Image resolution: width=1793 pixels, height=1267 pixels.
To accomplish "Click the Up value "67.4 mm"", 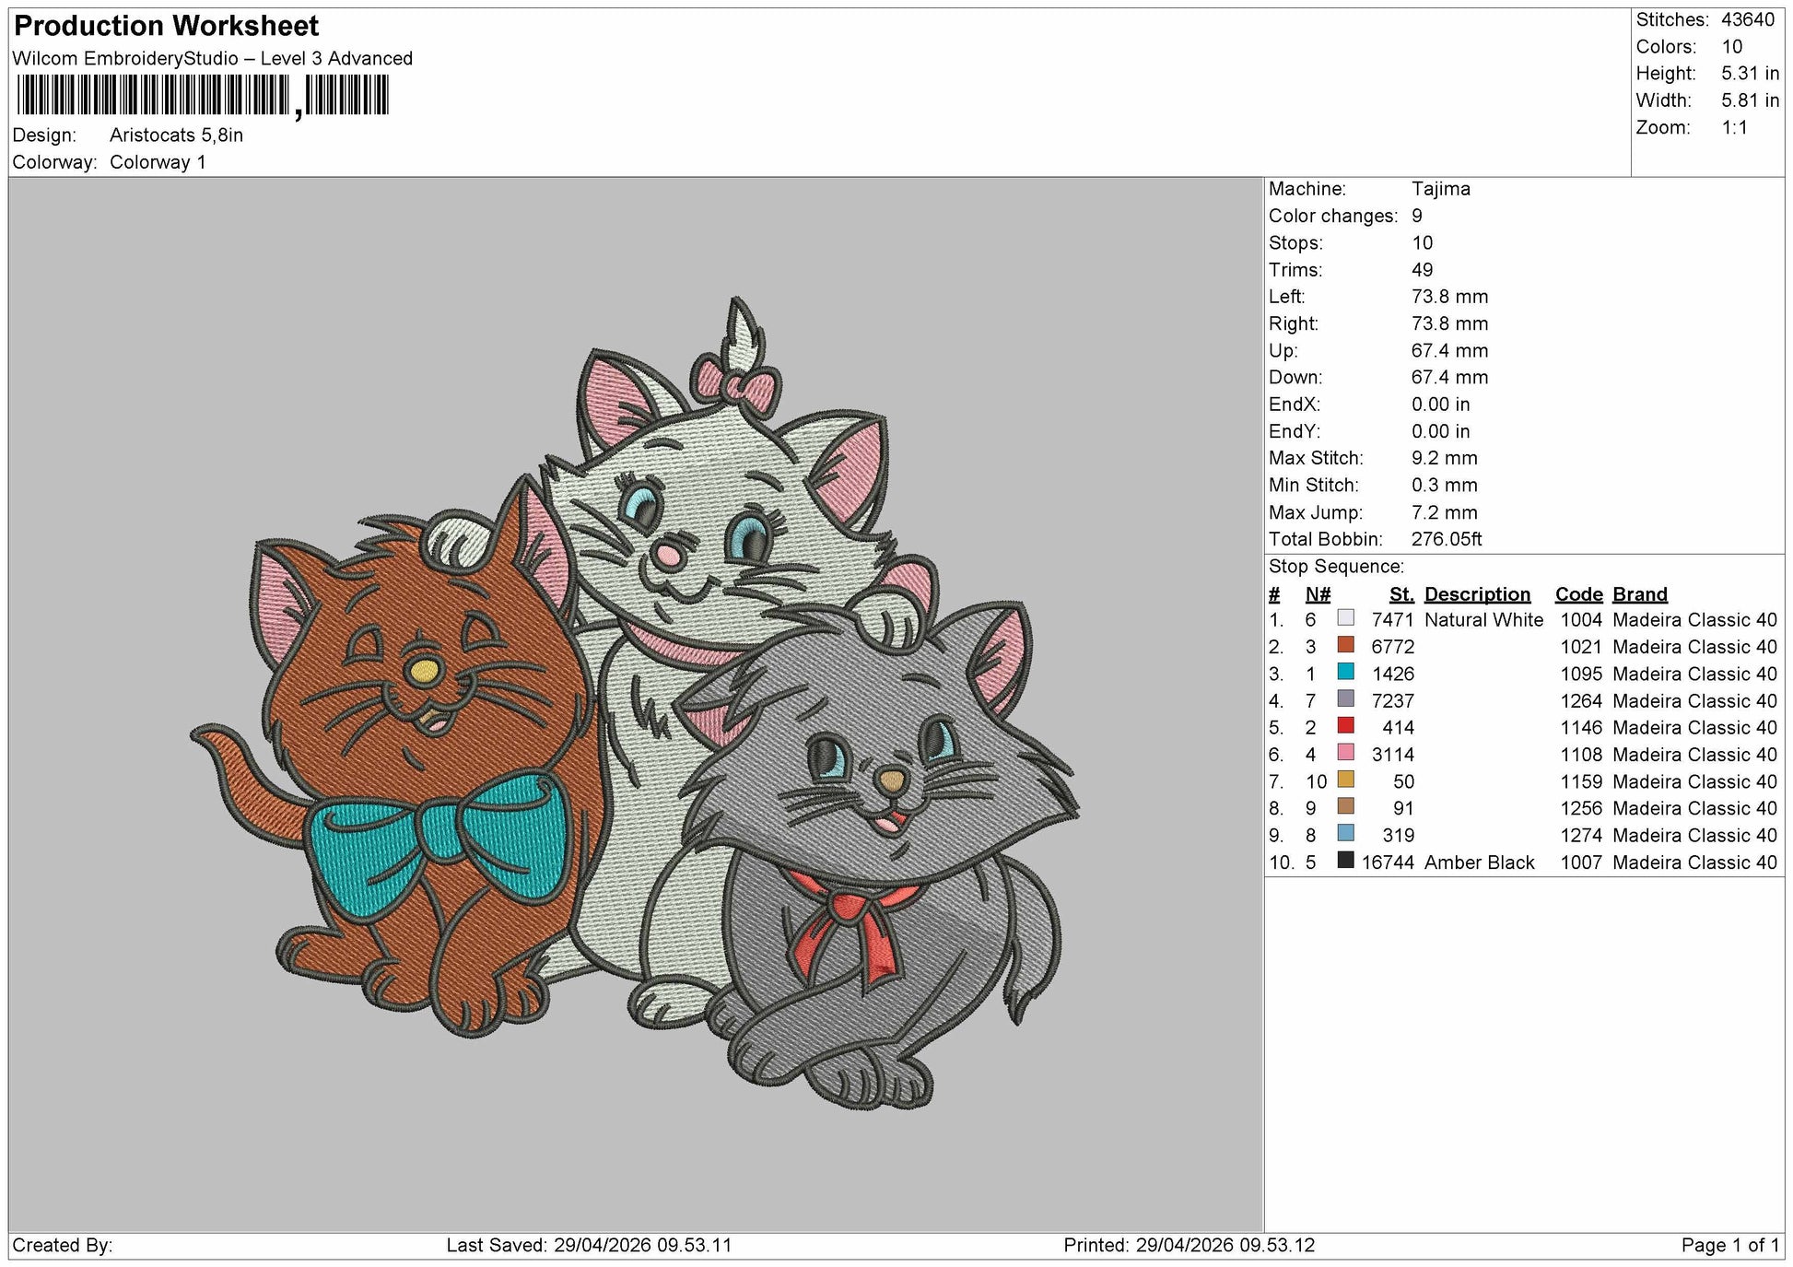I will pyautogui.click(x=1450, y=350).
